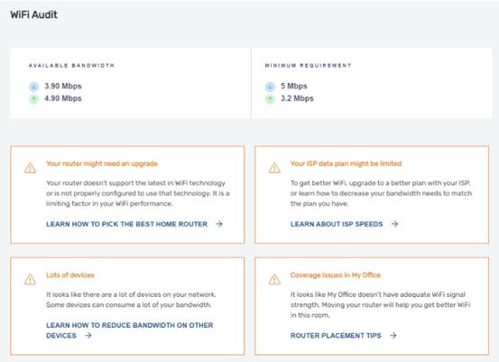Click the blue download icon next to 3.90 Mbps
The image size is (499, 362).
33,87
